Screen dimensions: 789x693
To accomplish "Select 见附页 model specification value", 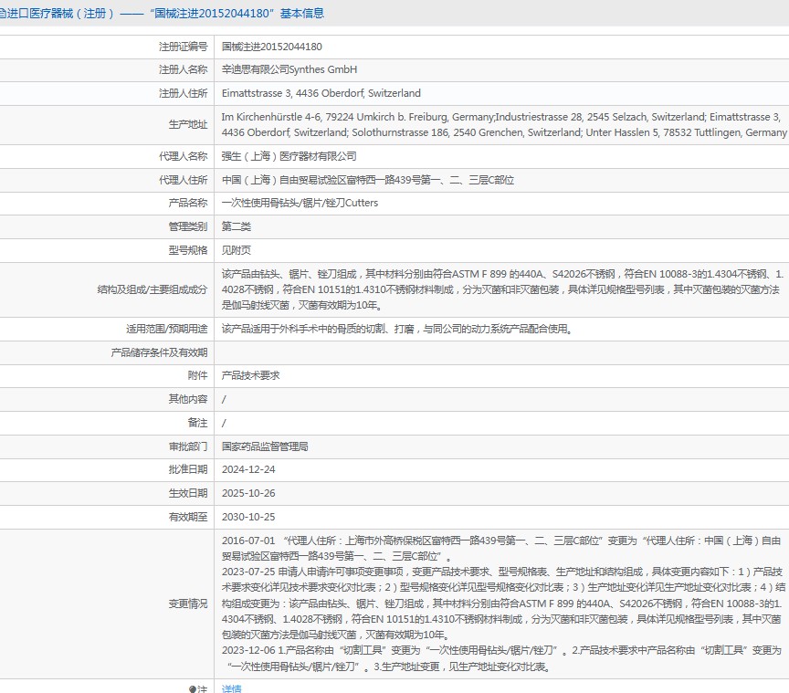I will tap(237, 250).
